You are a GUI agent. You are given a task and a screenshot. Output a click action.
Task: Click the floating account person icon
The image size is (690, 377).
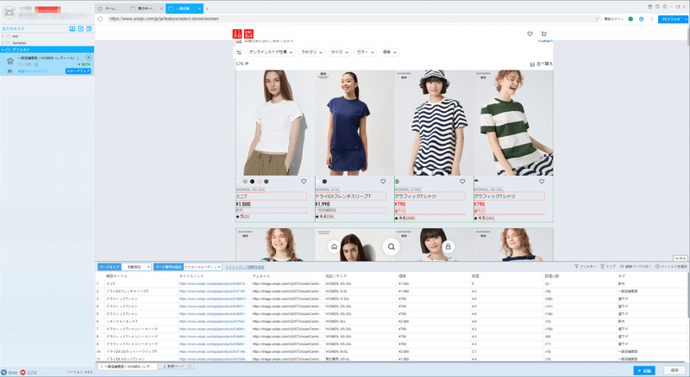click(x=448, y=246)
